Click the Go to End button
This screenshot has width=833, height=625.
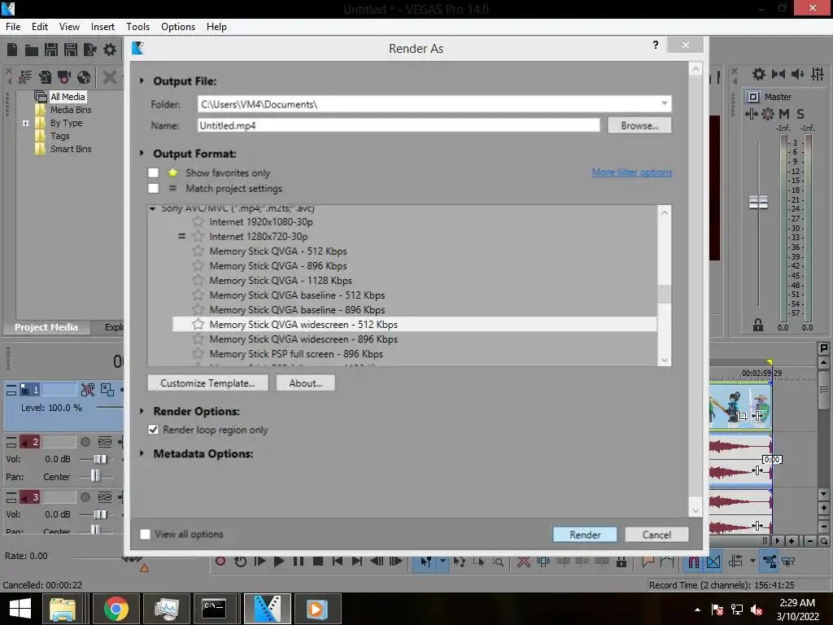357,562
